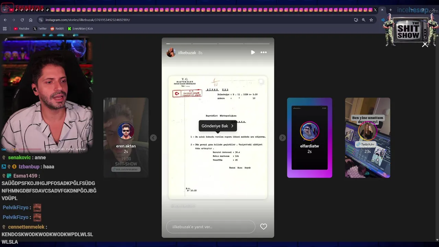Switch to the X tab
The image size is (439, 247).
375,10
